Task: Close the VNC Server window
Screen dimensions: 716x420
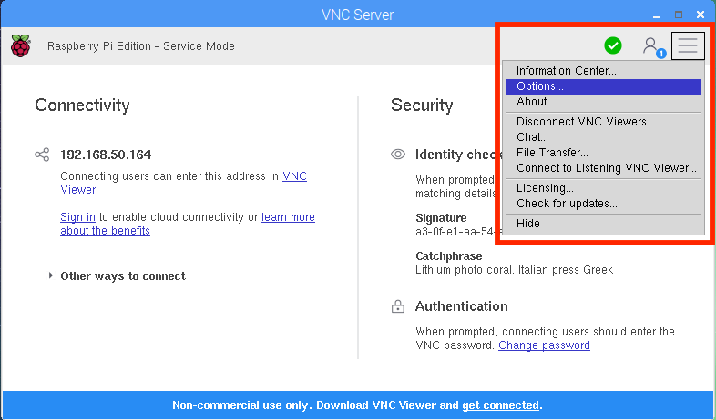Action: (x=701, y=15)
